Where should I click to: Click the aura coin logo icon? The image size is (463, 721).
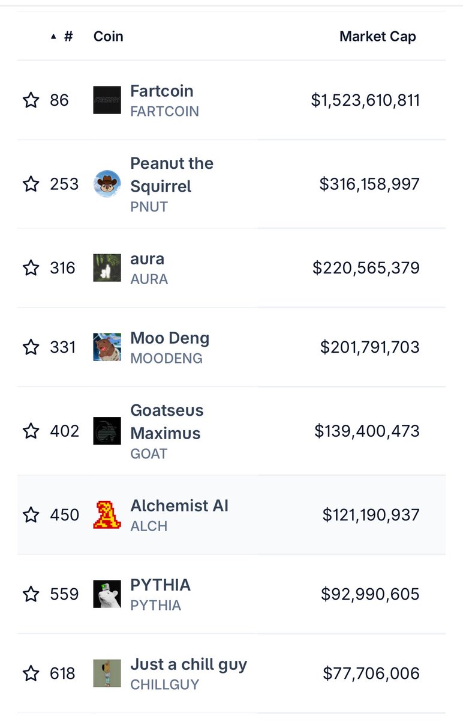click(x=107, y=267)
